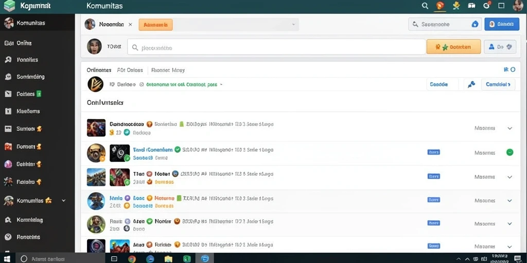Click the gold triangle logo in black circle
The height and width of the screenshot is (263, 527).
(x=95, y=84)
